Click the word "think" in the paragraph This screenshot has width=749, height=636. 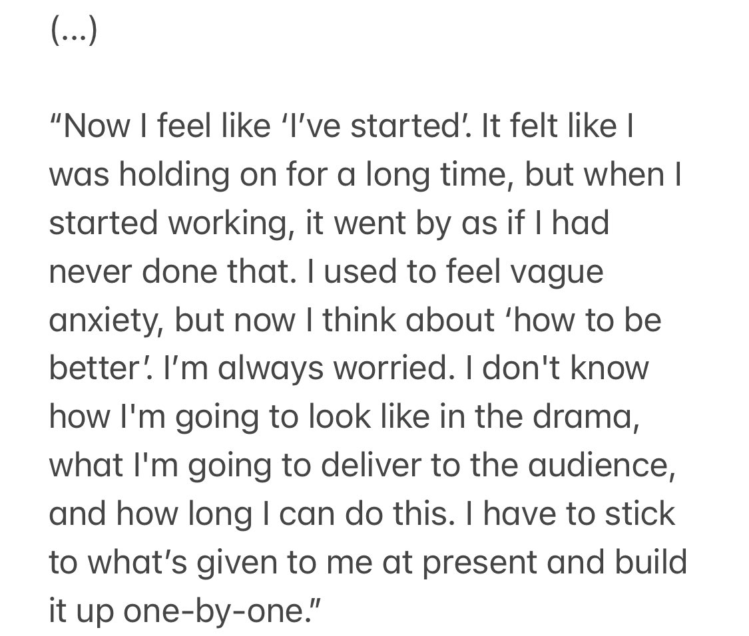click(361, 320)
